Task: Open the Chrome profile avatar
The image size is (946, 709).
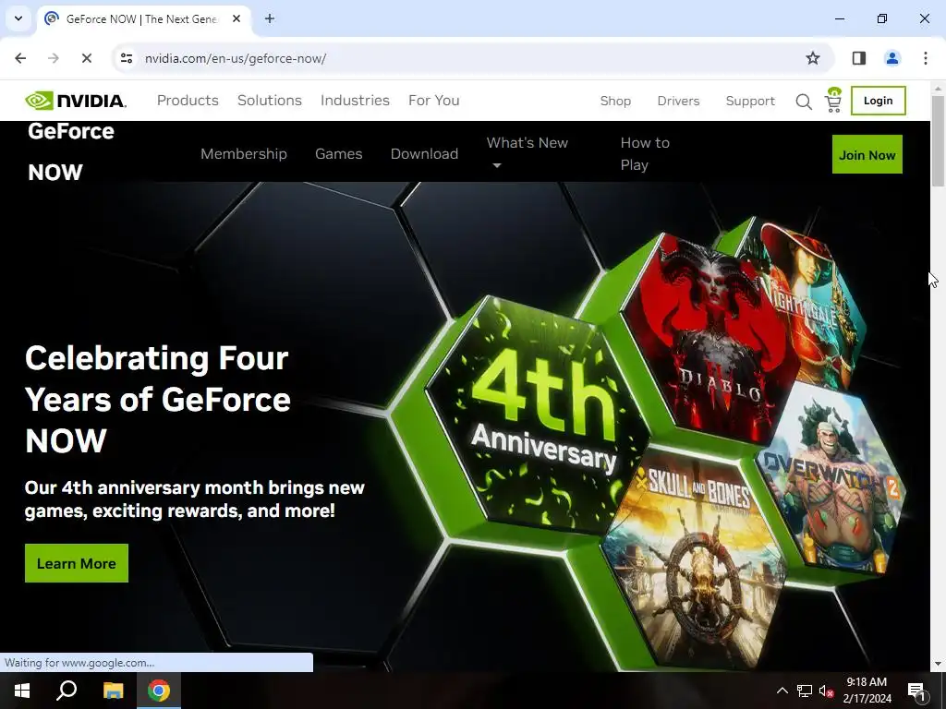Action: pos(891,58)
